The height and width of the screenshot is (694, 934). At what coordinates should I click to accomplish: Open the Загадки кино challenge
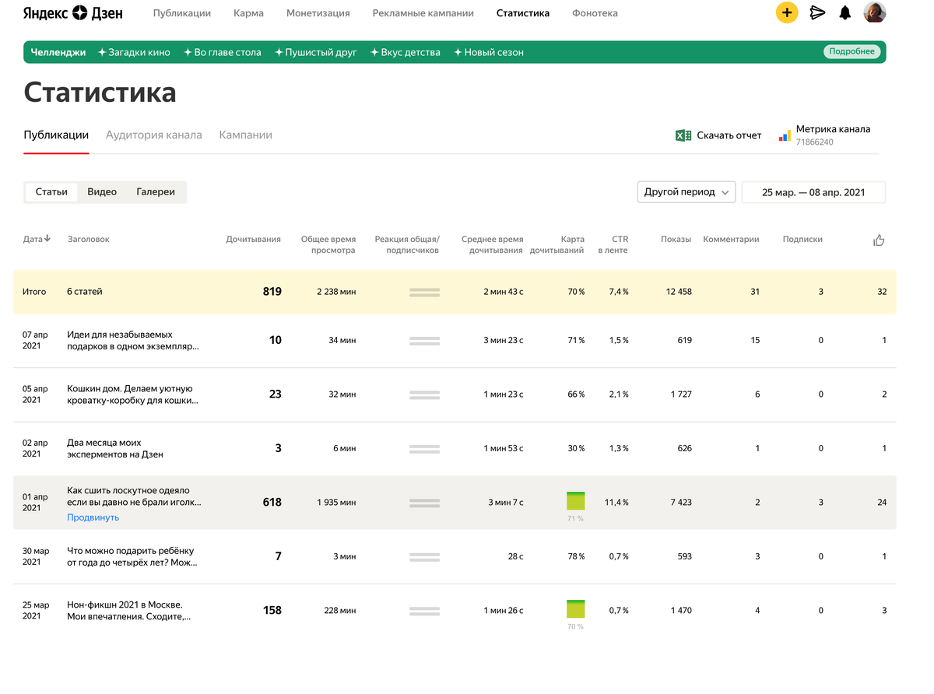(x=134, y=53)
